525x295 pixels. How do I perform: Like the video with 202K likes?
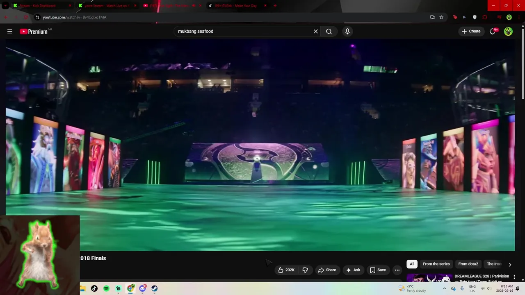(x=286, y=270)
